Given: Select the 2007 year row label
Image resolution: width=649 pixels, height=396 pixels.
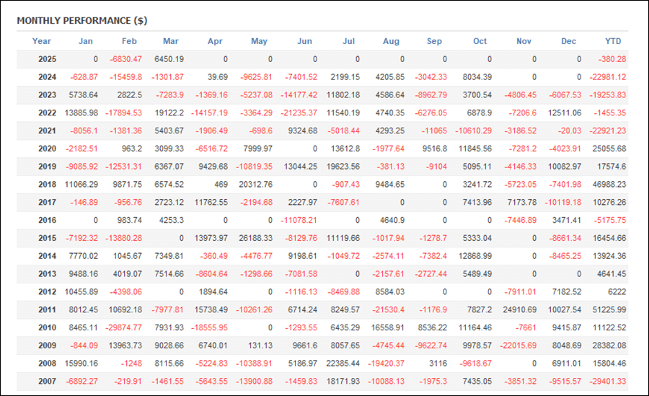Looking at the screenshot, I should coord(47,381).
